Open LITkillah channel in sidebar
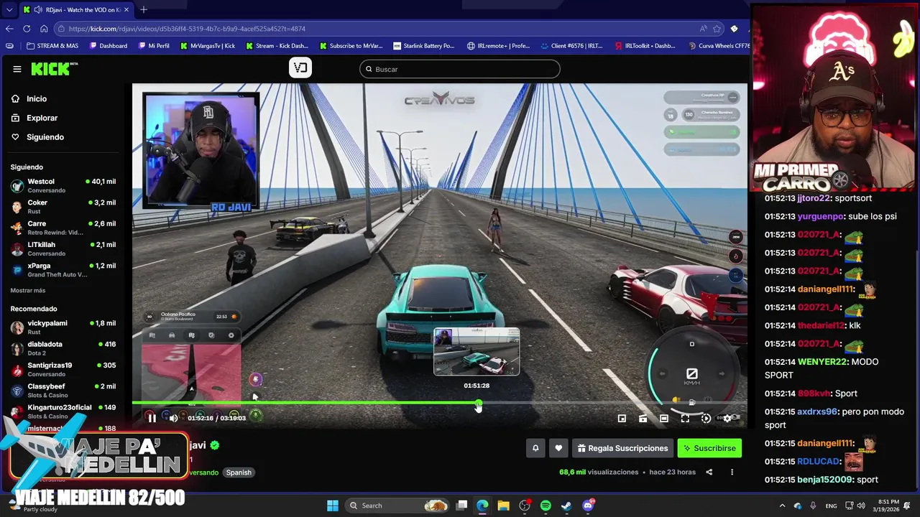The image size is (920, 517). (63, 248)
